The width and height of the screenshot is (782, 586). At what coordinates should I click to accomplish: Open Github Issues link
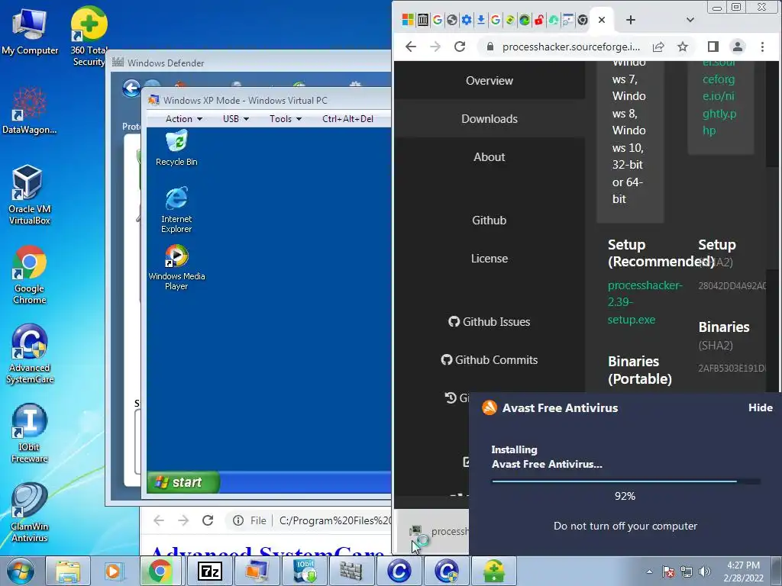(x=490, y=322)
